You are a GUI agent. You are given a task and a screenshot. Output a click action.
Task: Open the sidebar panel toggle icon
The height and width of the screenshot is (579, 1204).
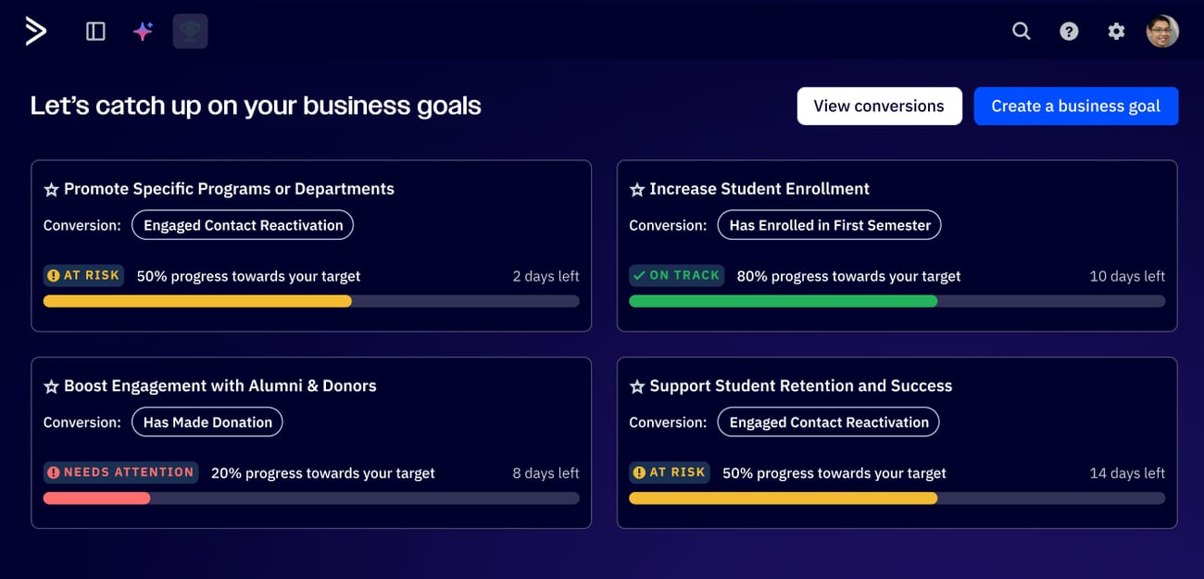[x=94, y=31]
